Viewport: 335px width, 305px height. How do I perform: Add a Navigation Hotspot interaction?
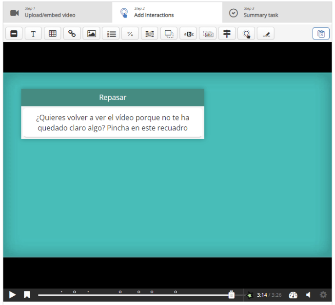(246, 34)
